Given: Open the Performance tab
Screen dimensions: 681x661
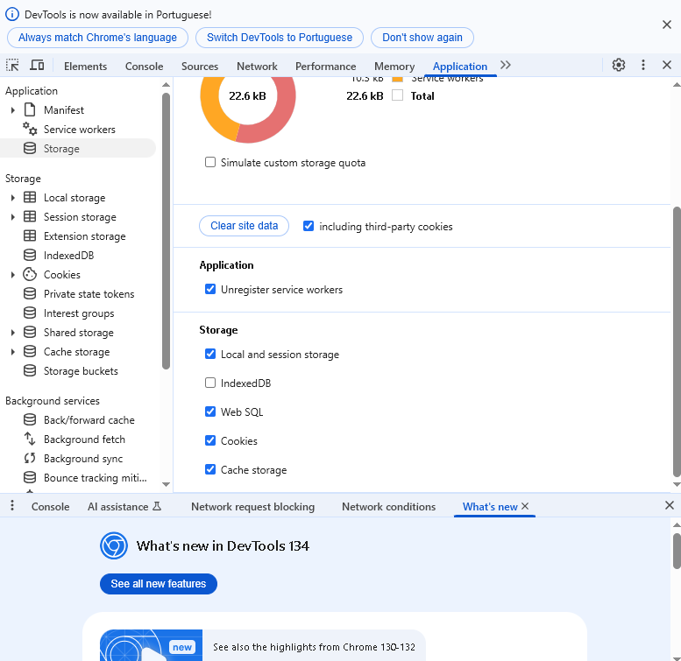Looking at the screenshot, I should [326, 67].
